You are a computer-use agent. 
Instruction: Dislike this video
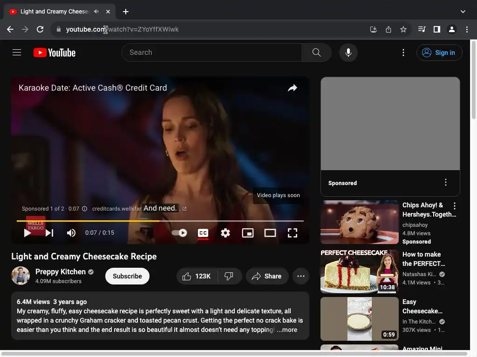(230, 276)
